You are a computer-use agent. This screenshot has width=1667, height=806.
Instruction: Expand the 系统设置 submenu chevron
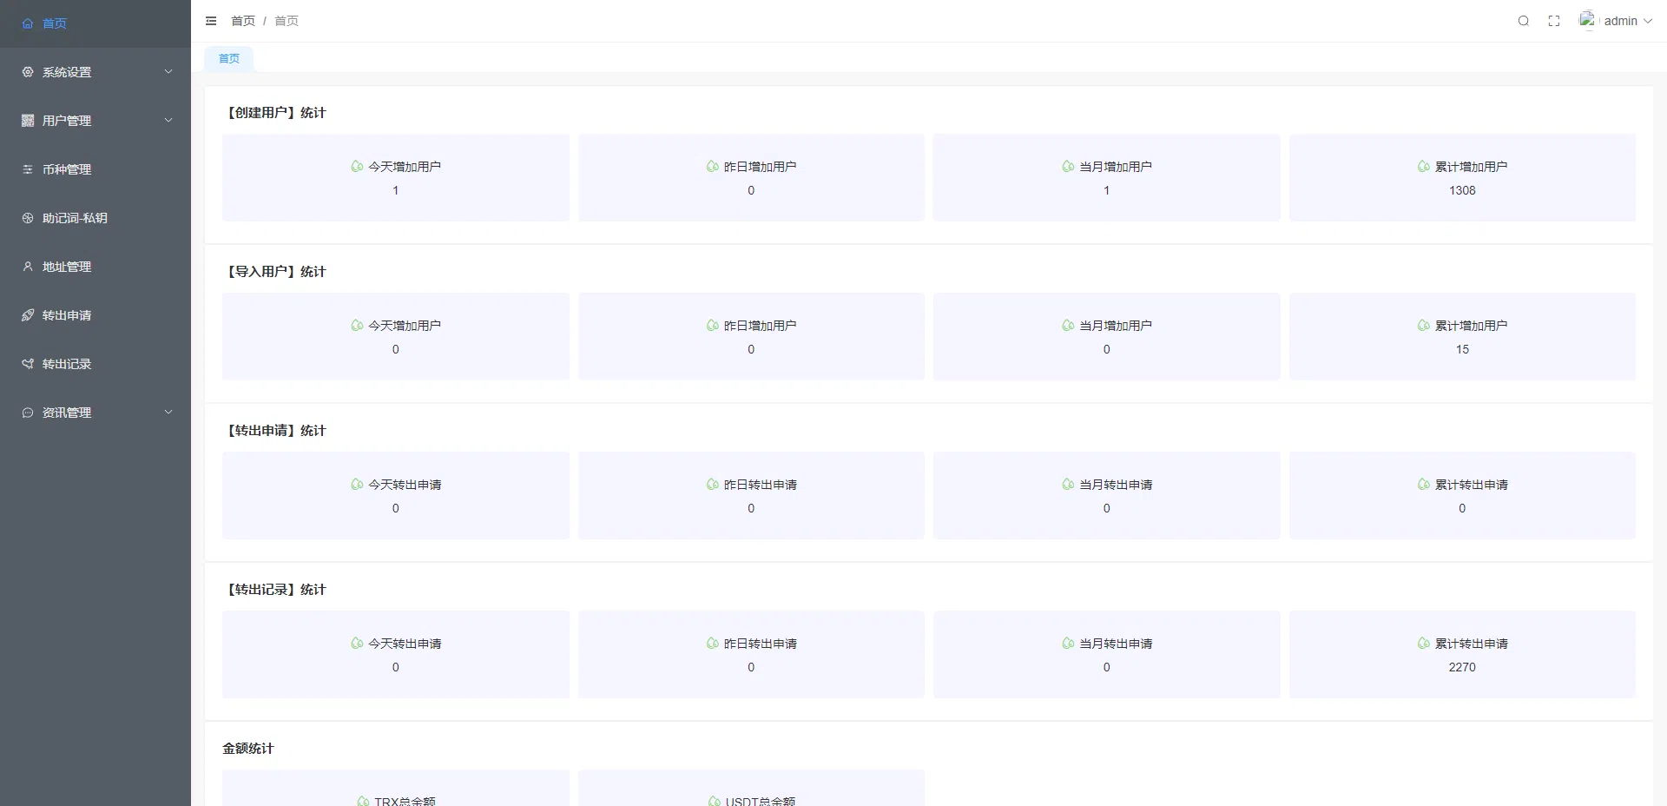[x=168, y=72]
